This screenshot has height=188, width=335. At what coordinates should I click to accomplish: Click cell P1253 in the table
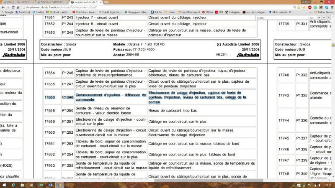pos(68,143)
